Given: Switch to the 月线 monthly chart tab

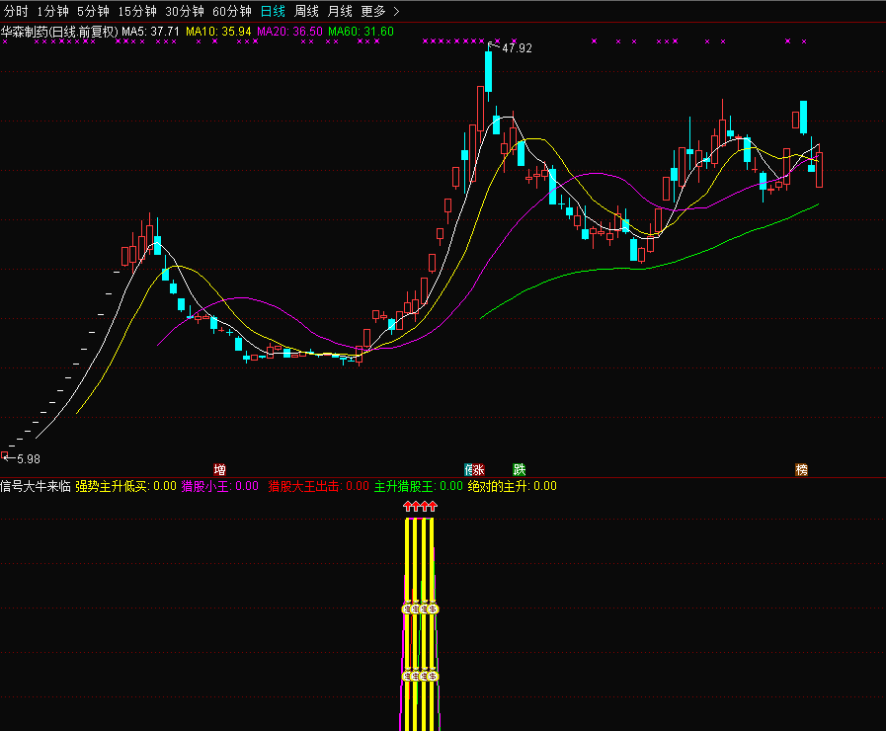Looking at the screenshot, I should [x=340, y=11].
